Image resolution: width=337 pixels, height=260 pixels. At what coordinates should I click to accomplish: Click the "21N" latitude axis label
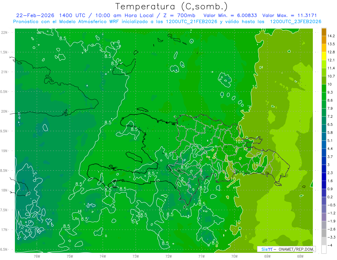point(4,72)
